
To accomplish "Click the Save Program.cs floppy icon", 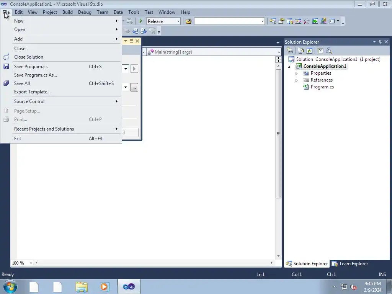I will [6, 66].
